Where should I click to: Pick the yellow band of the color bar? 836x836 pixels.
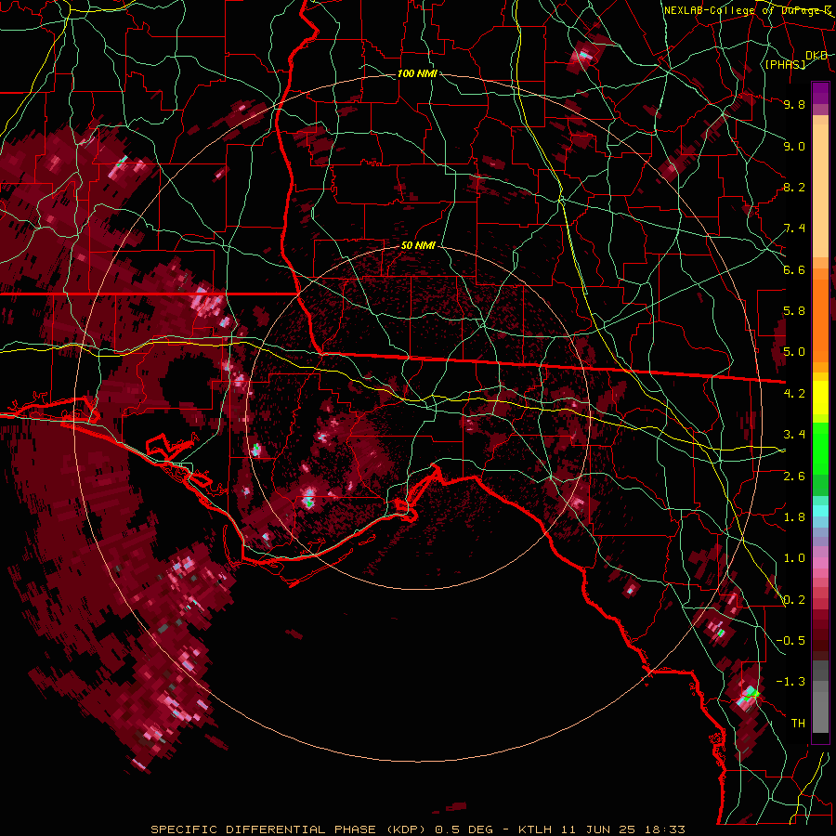(x=820, y=398)
